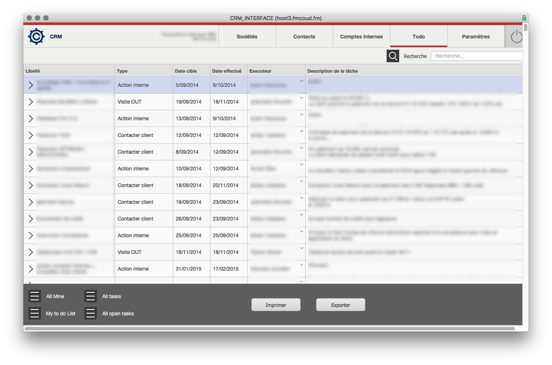Click Type cell Visite OUT dated 18/11/2014 target
Viewport: 552px width, 365px height.
coord(144,252)
